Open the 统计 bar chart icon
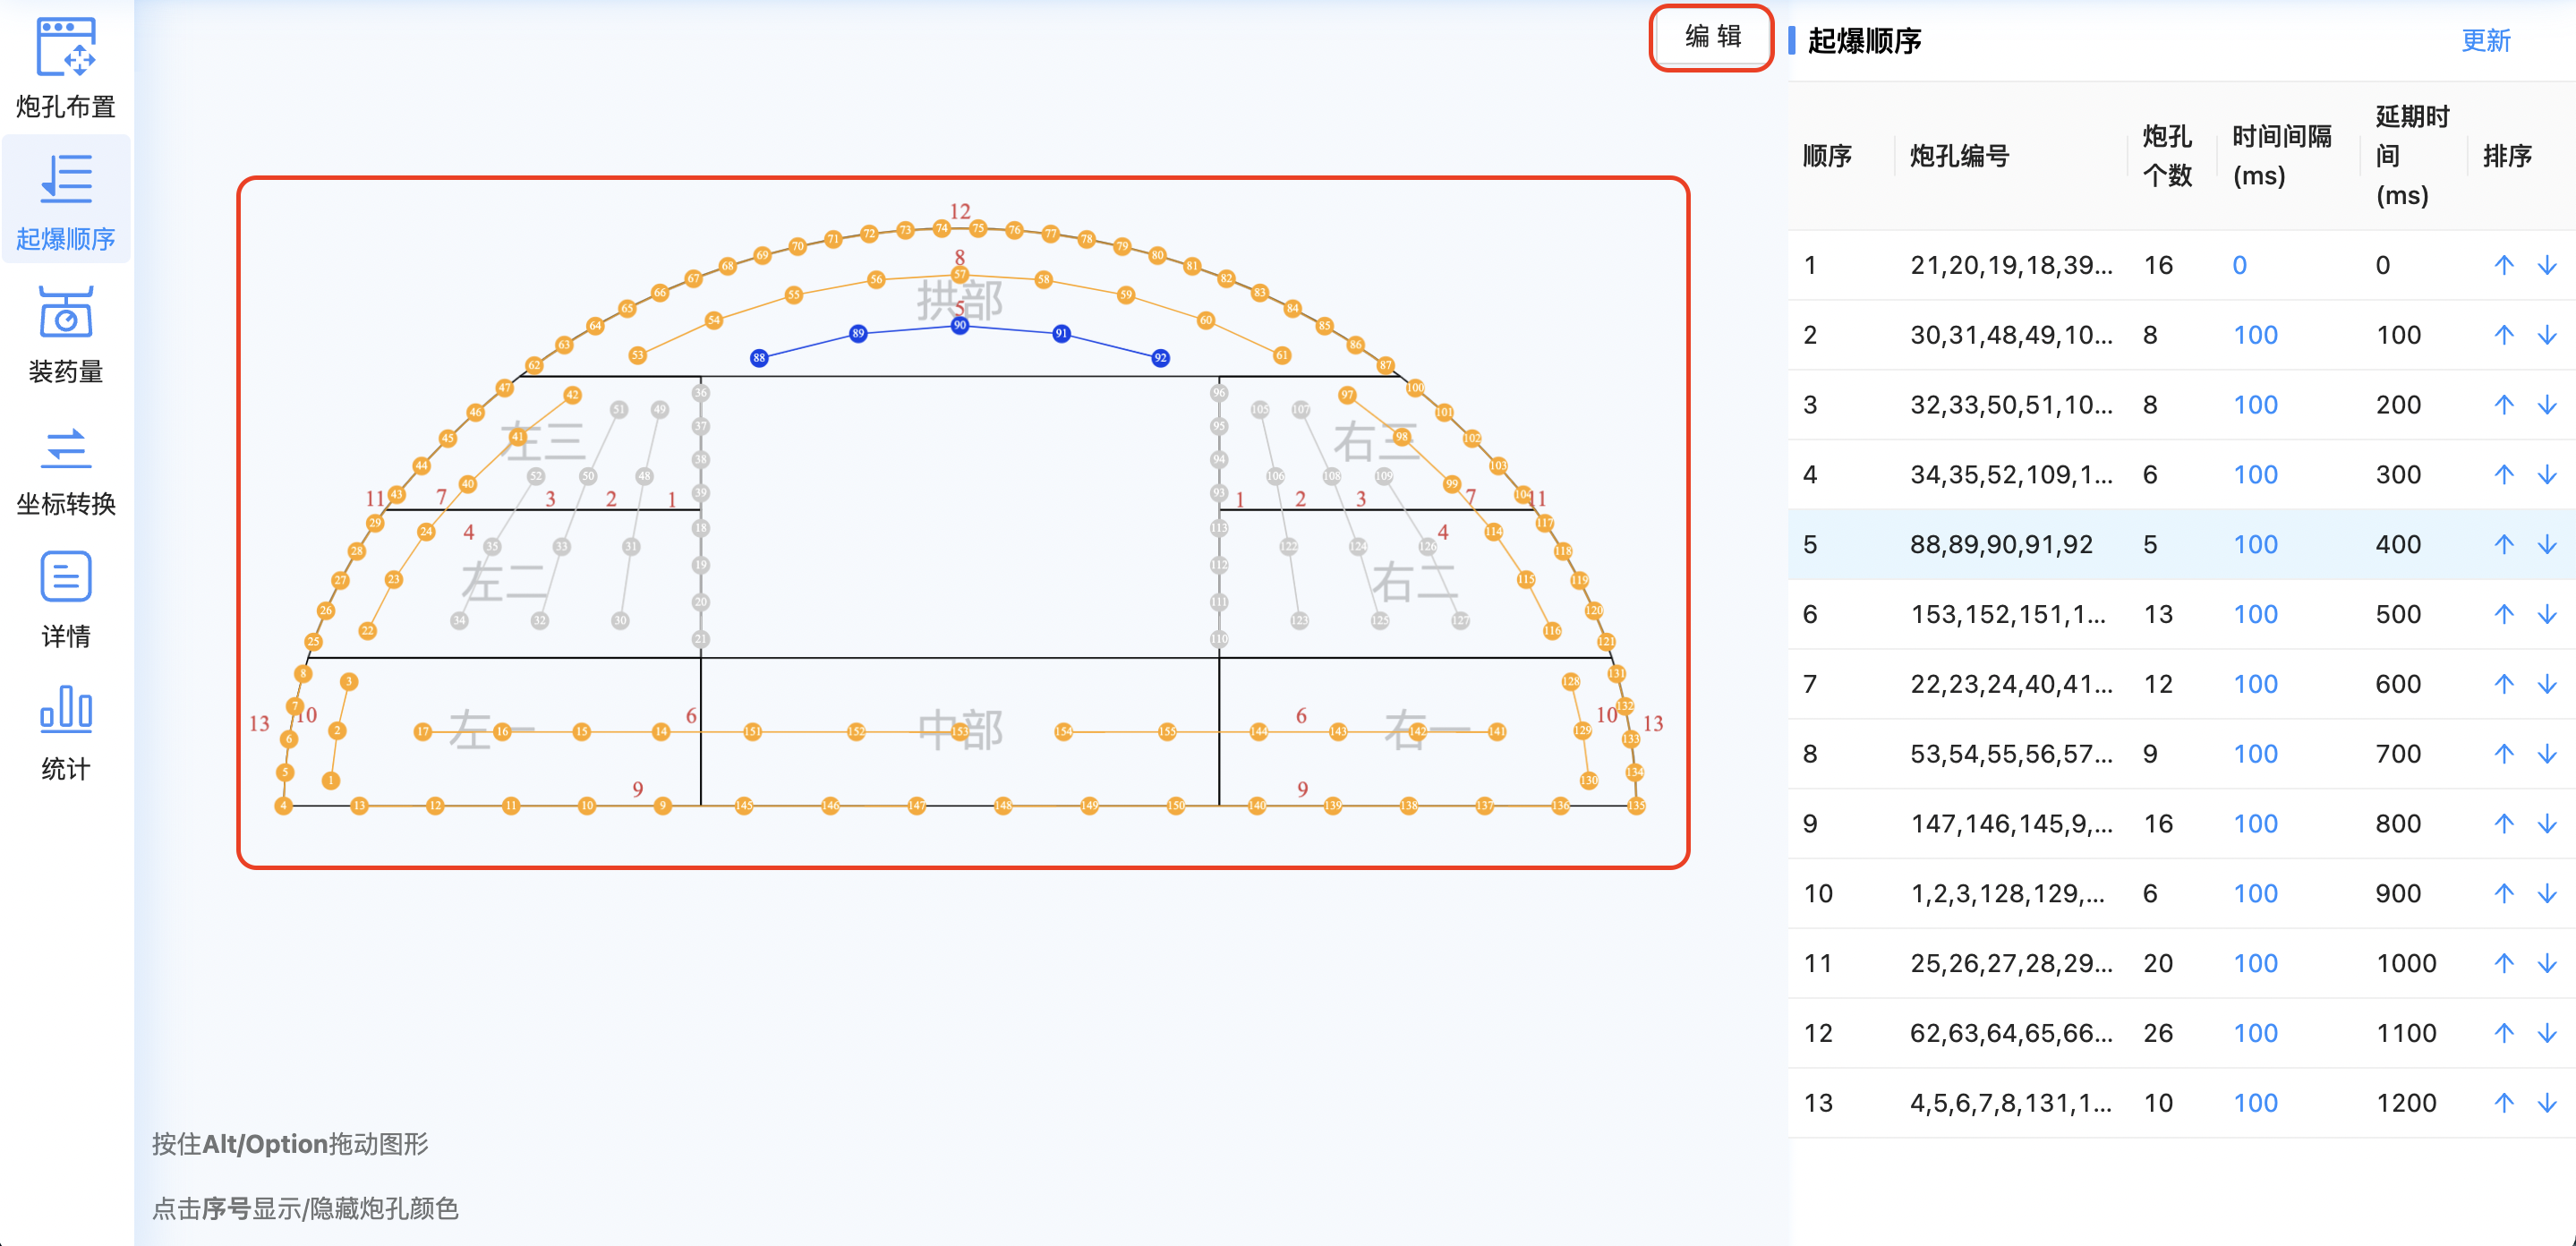Viewport: 2576px width, 1246px height. click(66, 709)
